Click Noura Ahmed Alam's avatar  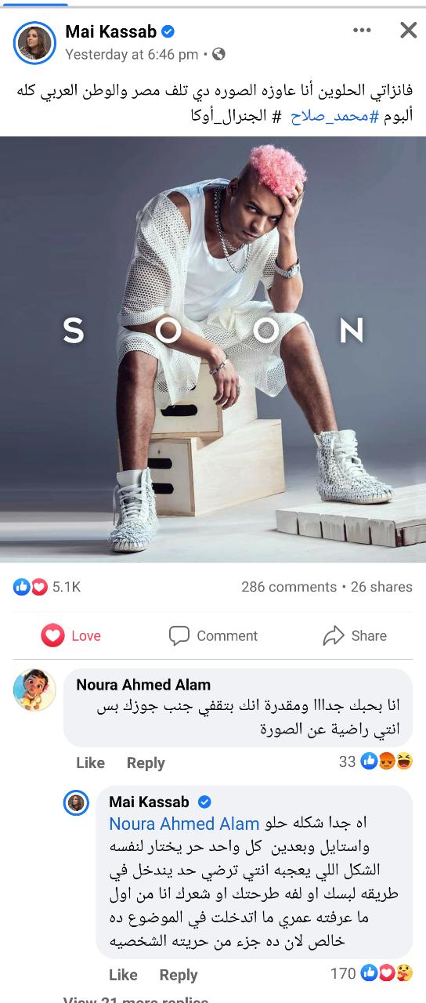[34, 690]
